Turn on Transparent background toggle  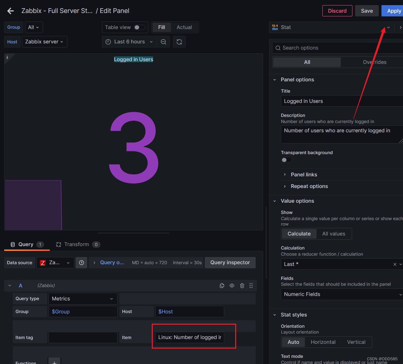(x=286, y=160)
